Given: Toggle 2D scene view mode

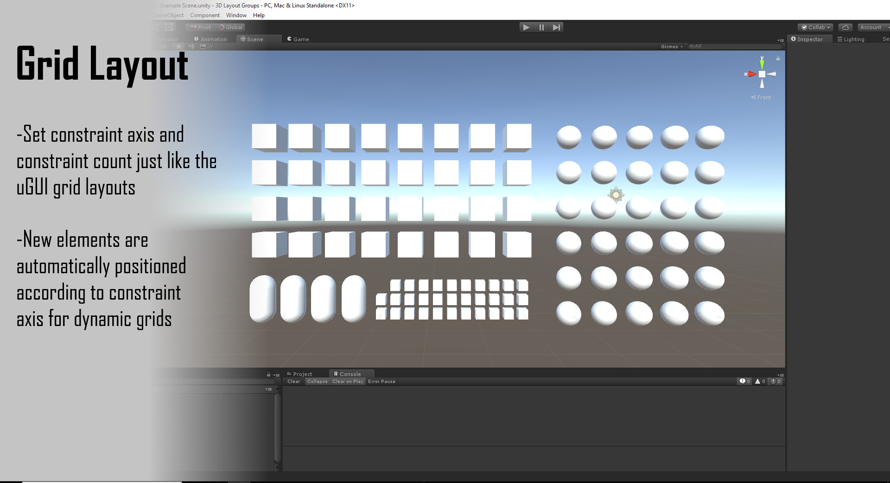Looking at the screenshot, I should coord(163,46).
